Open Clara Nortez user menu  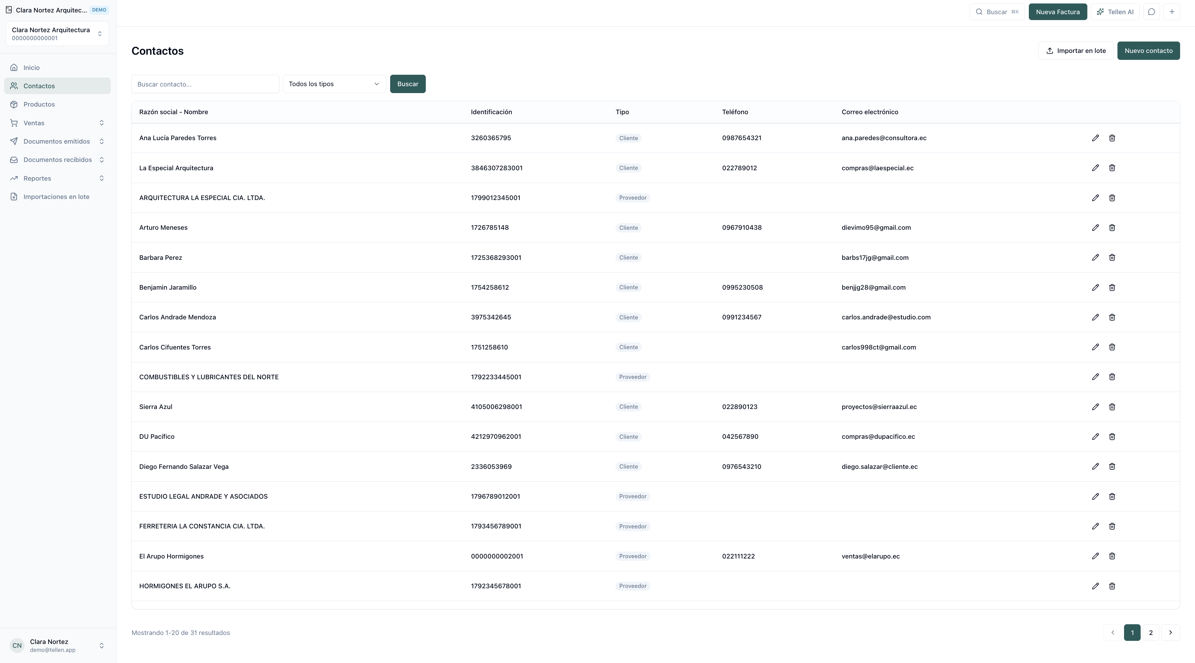[57, 645]
